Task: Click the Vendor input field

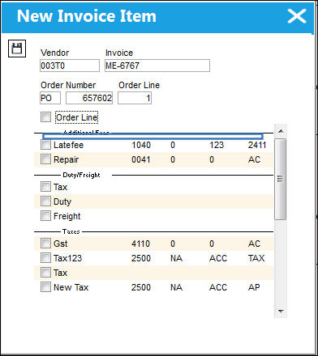Action: tap(70, 66)
